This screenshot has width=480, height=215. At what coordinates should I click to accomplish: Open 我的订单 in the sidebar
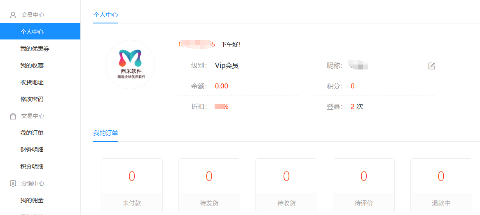click(x=32, y=133)
